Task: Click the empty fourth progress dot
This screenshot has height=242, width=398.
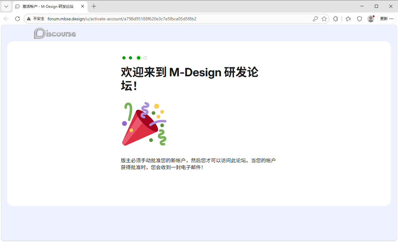Action: [145, 58]
